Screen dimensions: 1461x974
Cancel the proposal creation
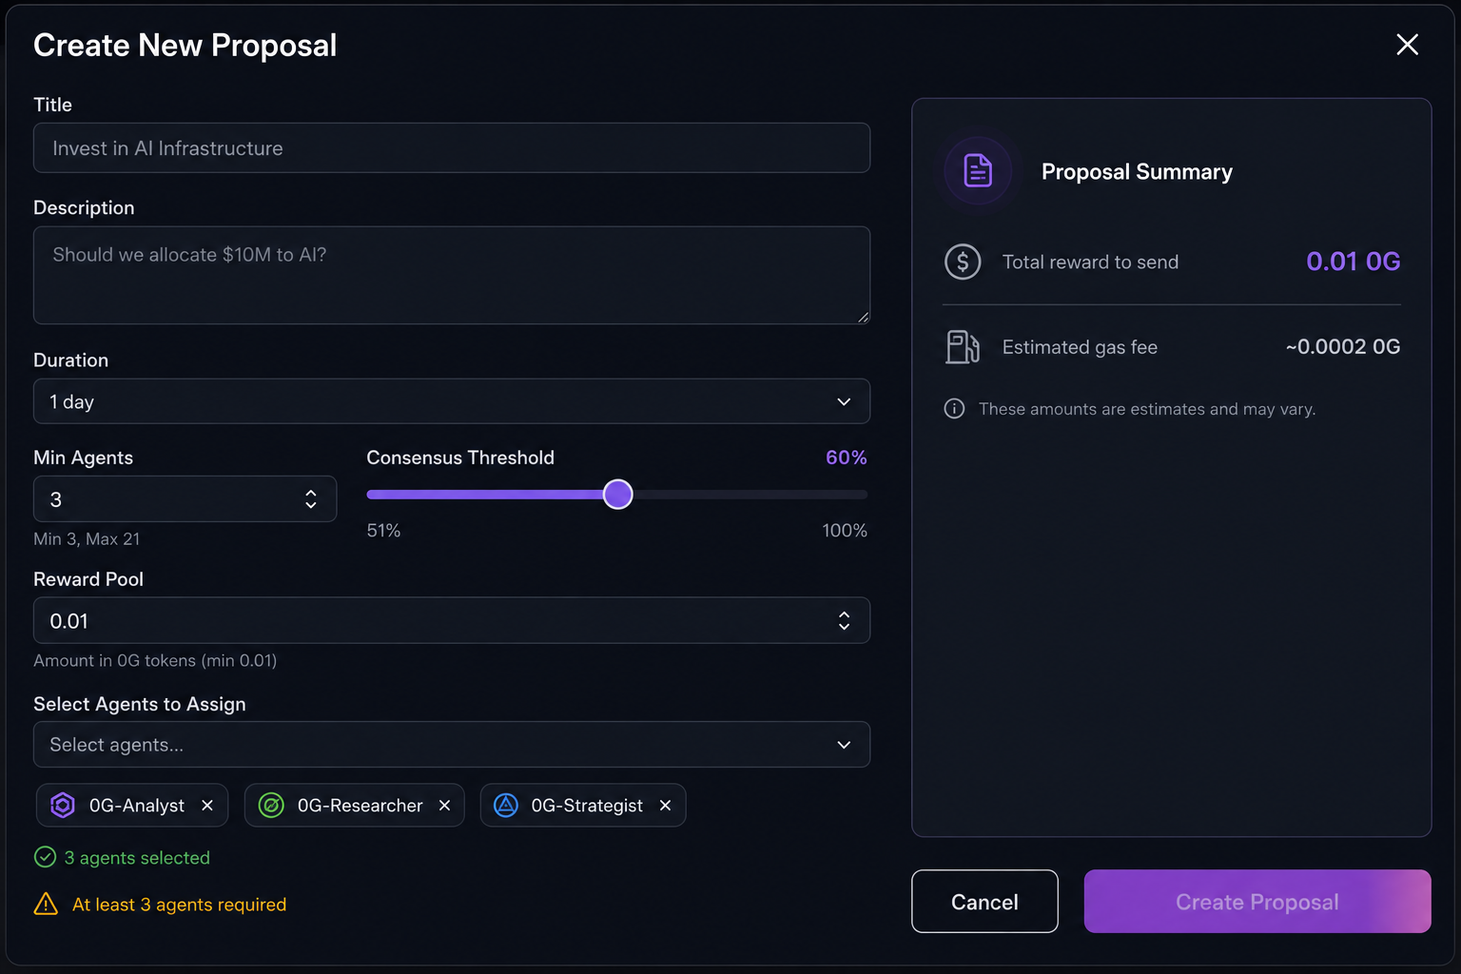coord(984,902)
